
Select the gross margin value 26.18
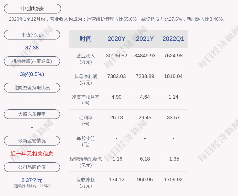pyautogui.click(x=116, y=117)
